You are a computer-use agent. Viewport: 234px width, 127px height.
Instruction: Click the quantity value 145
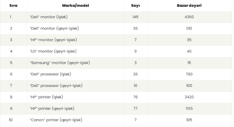135,17
